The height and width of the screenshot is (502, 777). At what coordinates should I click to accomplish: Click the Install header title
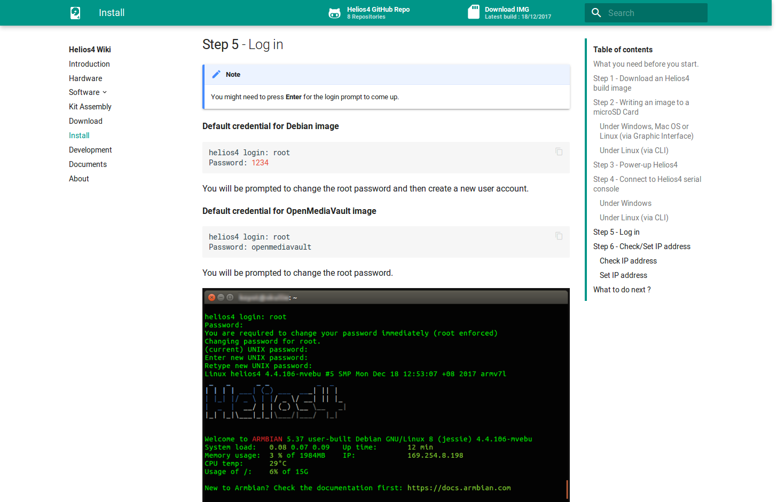(x=112, y=13)
